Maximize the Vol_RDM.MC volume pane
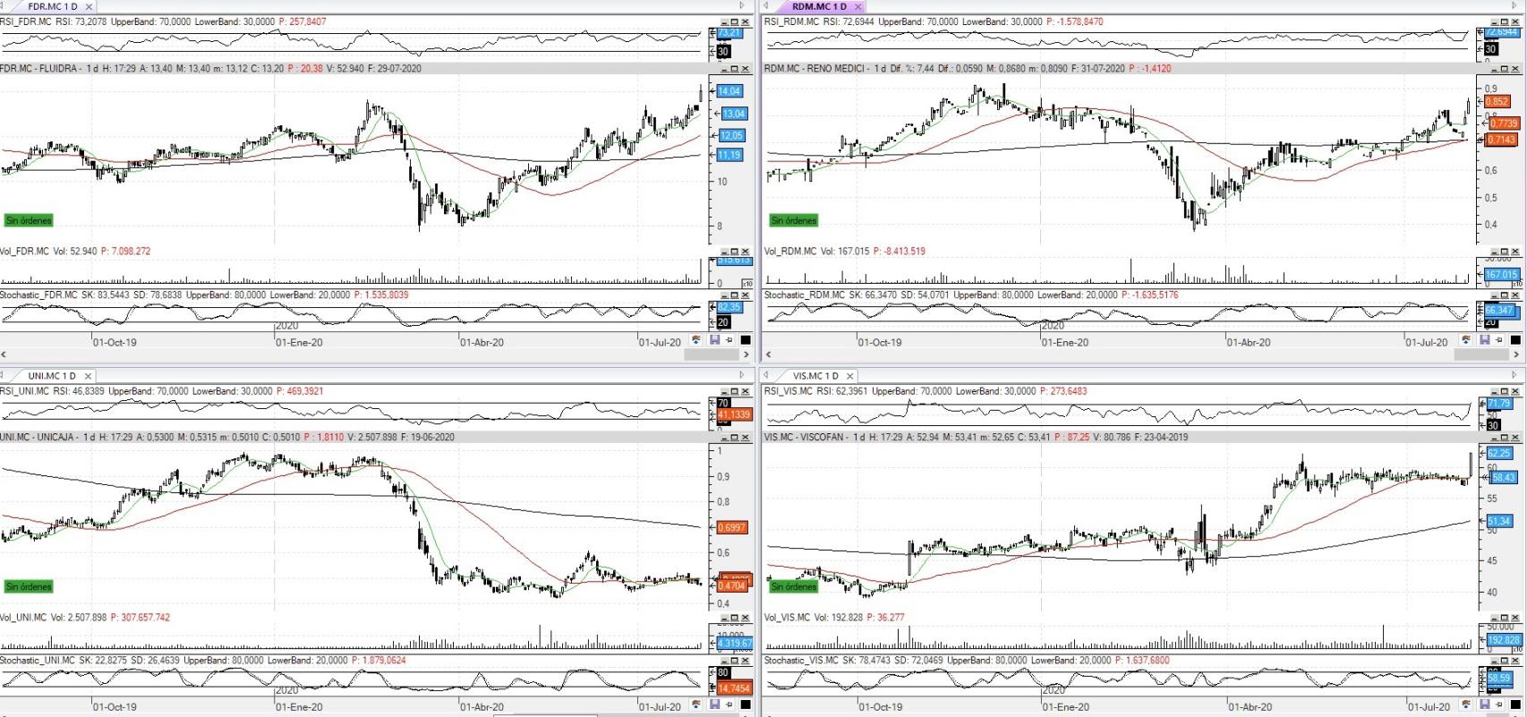Image resolution: width=1527 pixels, height=717 pixels. (1505, 252)
